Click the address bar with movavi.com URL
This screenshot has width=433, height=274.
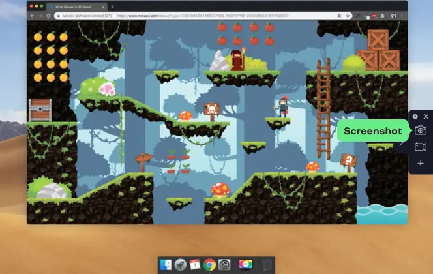coord(203,16)
